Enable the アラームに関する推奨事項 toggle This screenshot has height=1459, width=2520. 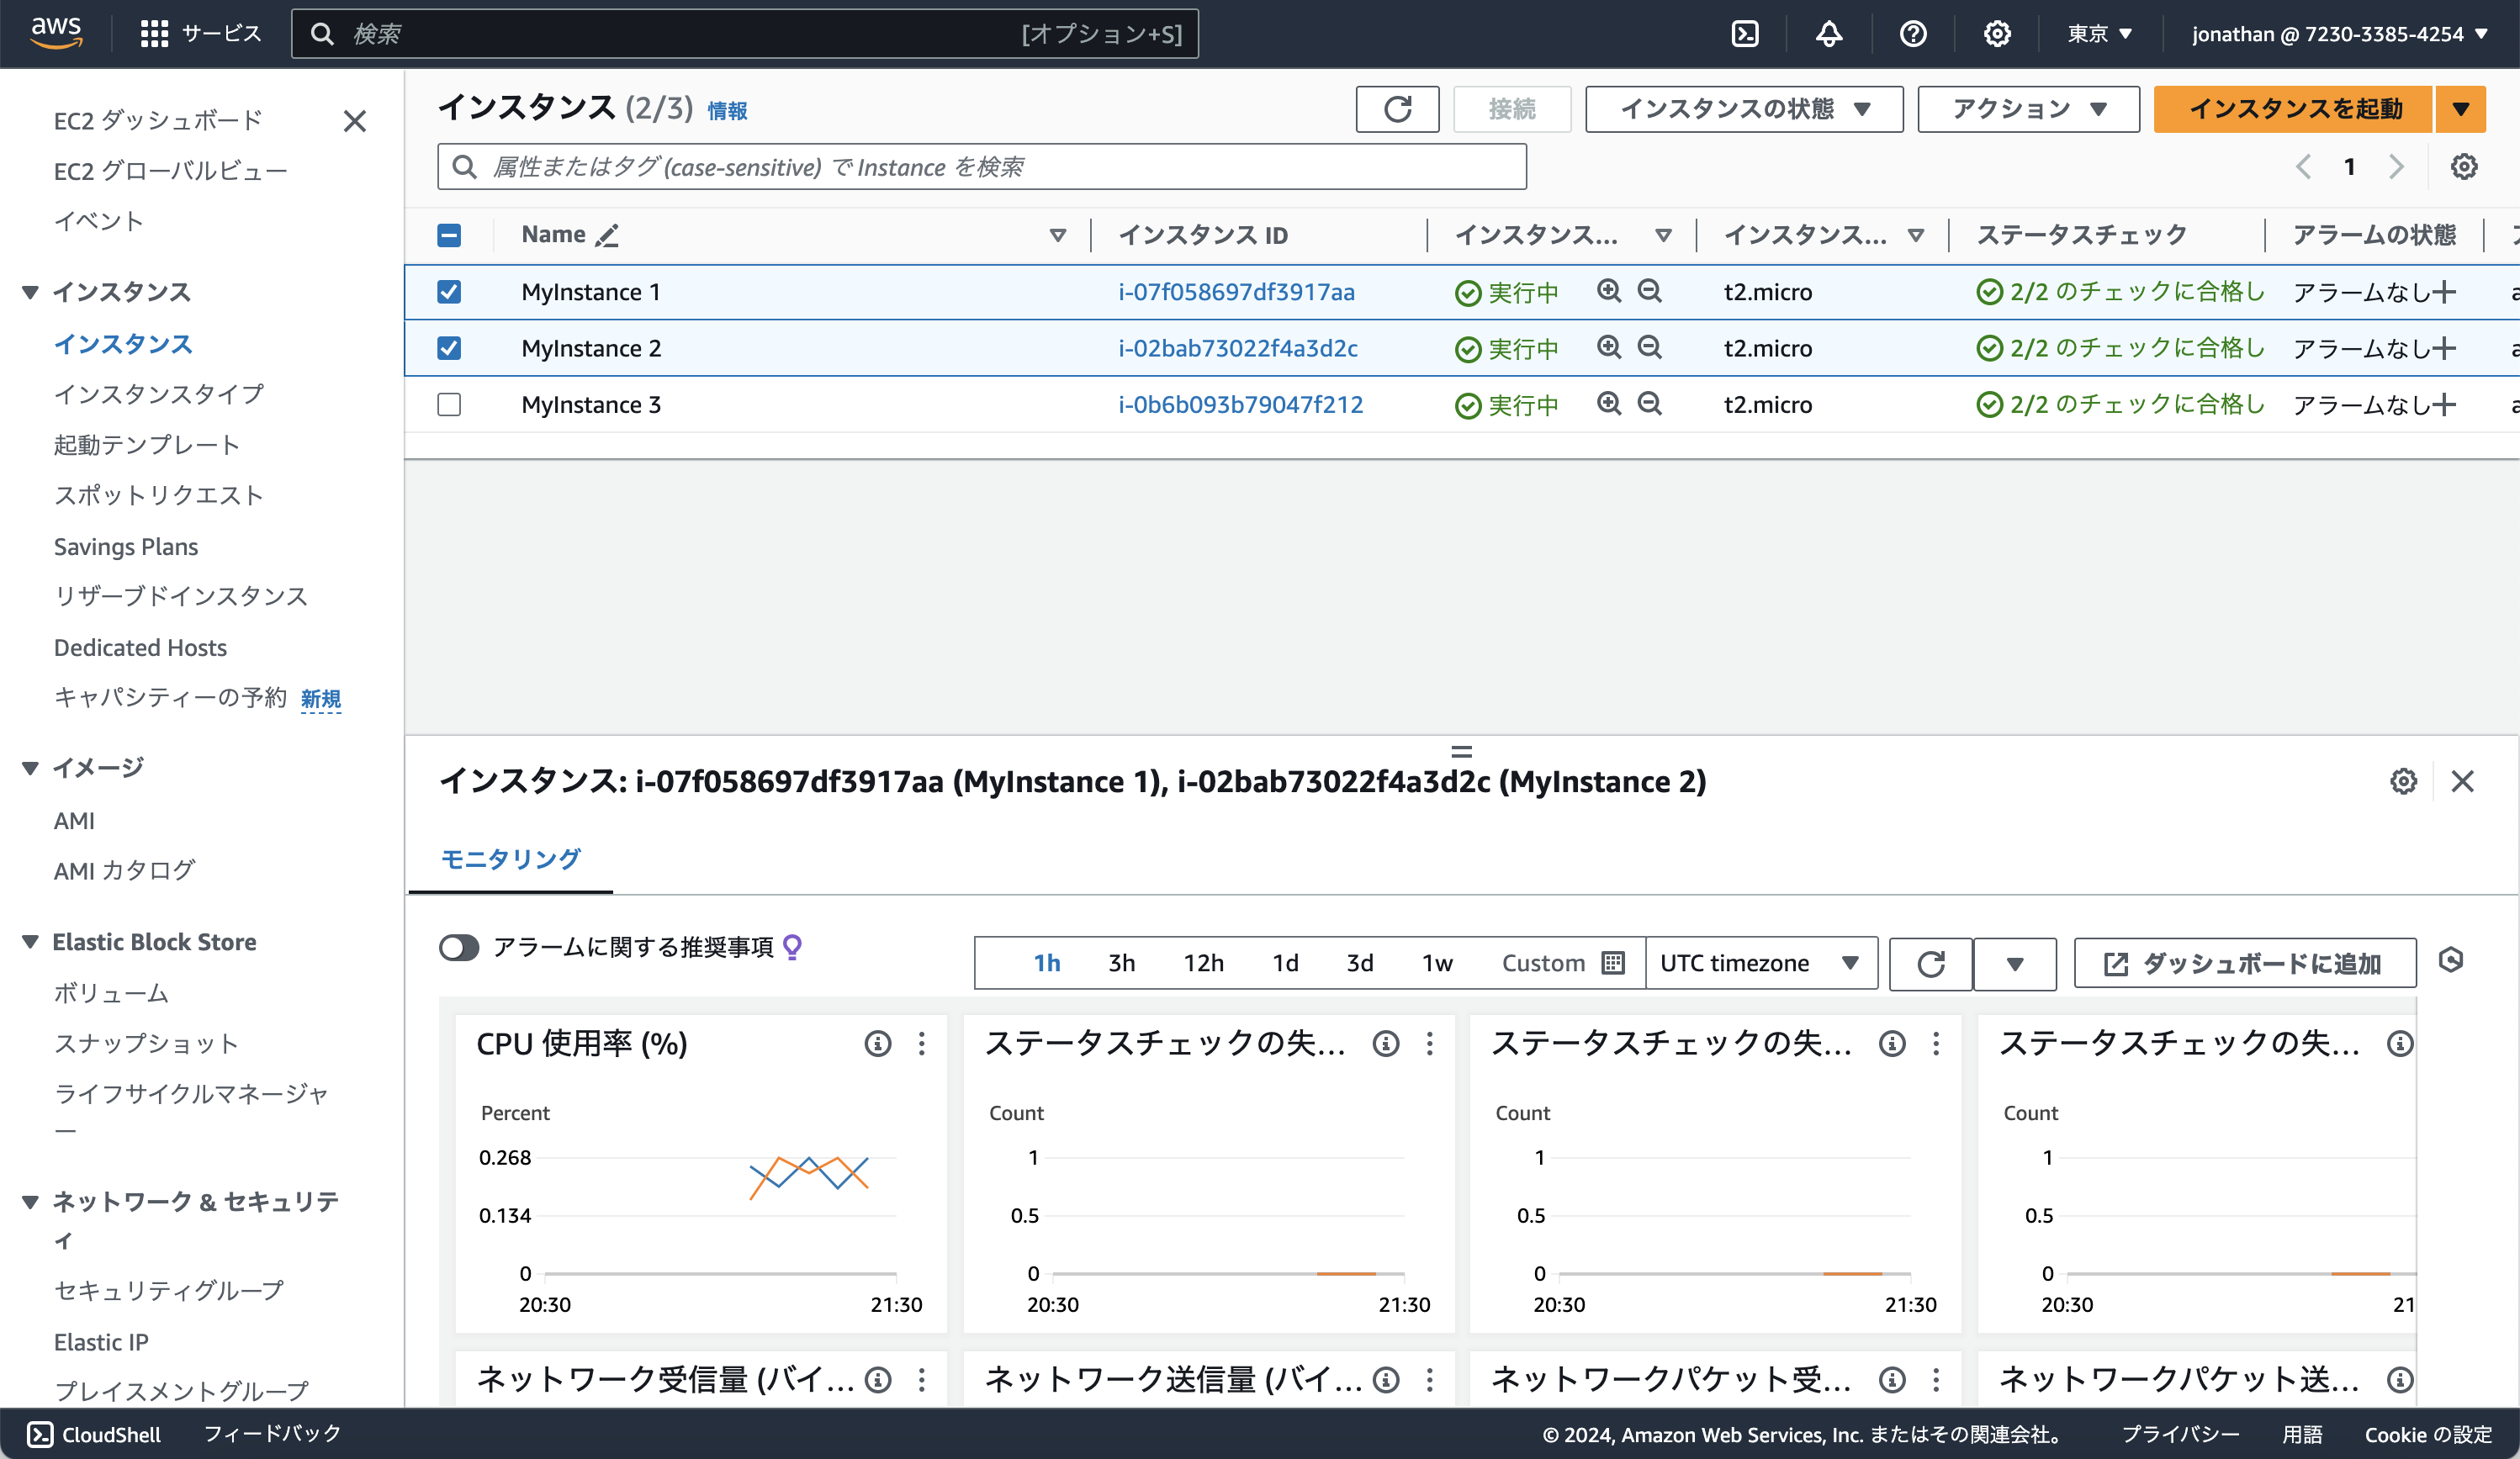click(459, 947)
